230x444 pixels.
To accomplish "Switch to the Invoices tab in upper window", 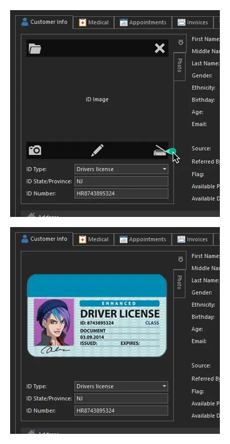I will pos(193,22).
